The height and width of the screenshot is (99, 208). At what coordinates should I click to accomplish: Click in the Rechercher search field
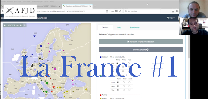tap(142, 11)
